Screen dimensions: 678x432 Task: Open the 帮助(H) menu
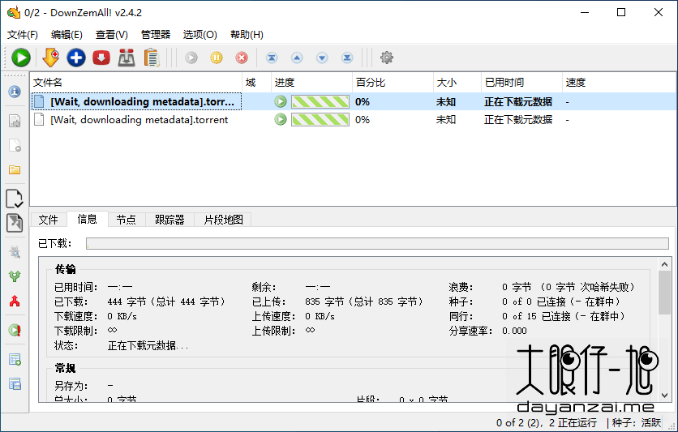(247, 35)
